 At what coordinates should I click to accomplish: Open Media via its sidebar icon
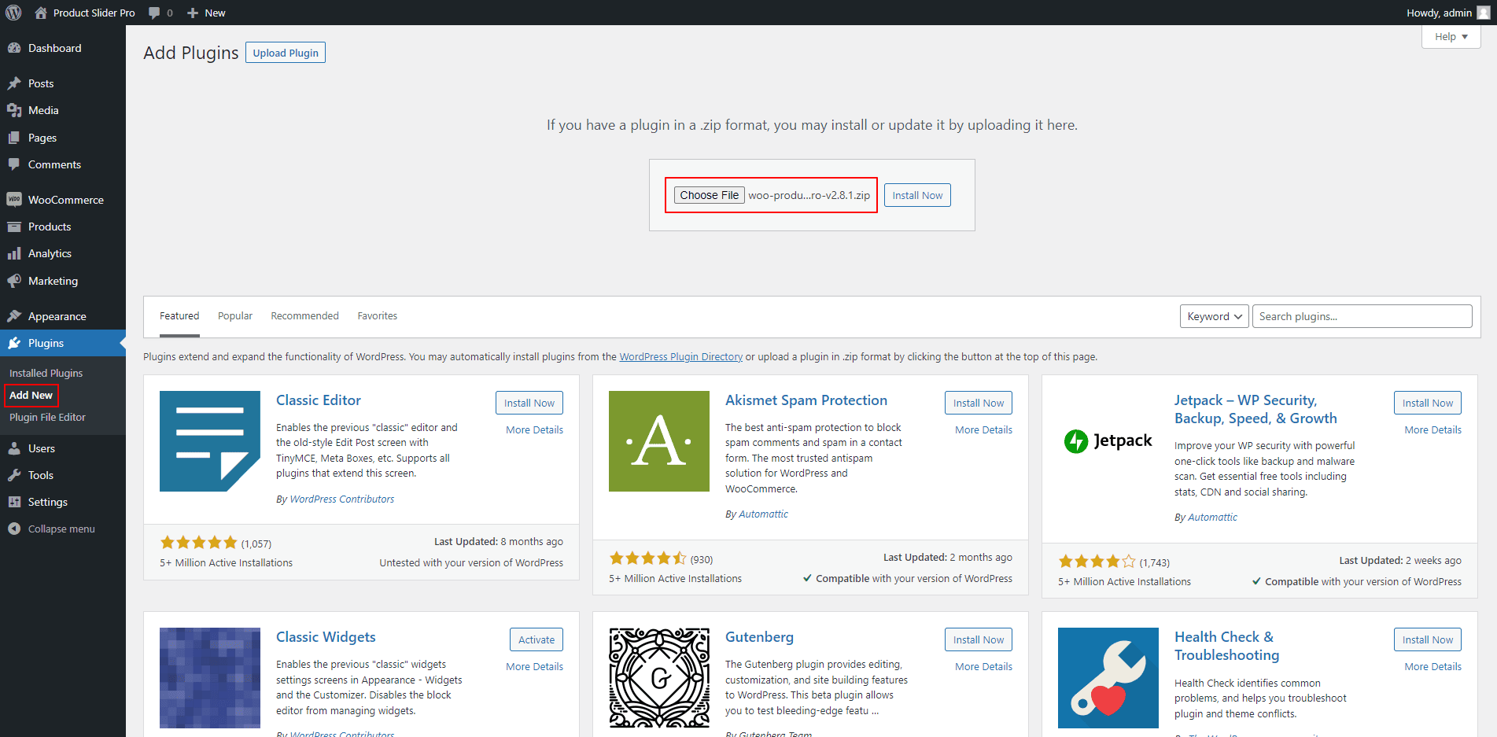(14, 110)
